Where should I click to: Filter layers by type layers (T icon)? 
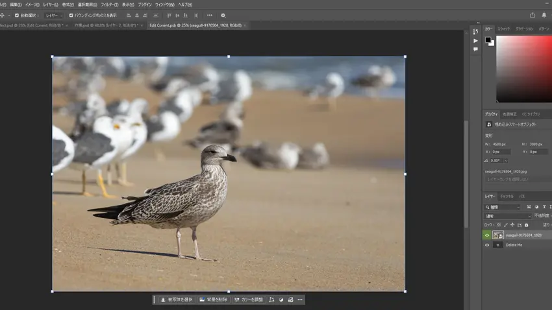[544, 207]
